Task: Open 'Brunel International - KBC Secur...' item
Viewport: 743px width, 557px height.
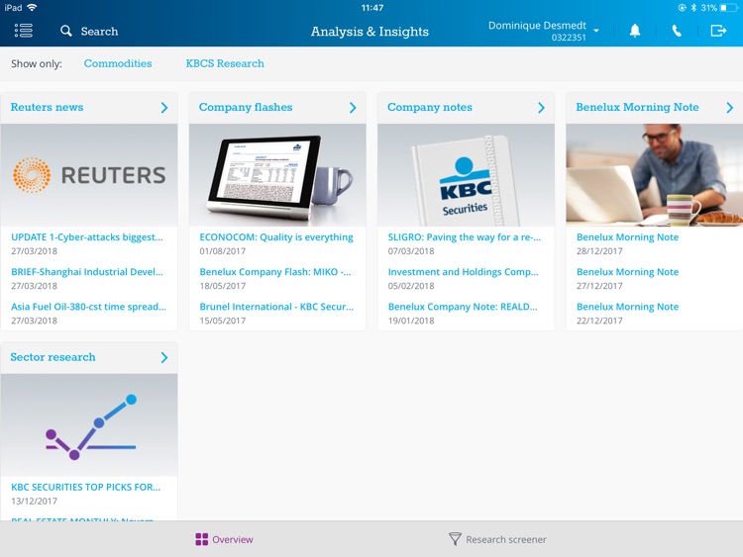Action: [x=276, y=306]
